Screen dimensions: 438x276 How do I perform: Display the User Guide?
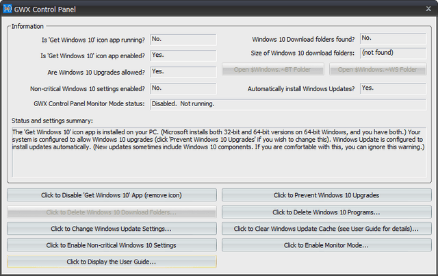click(112, 262)
